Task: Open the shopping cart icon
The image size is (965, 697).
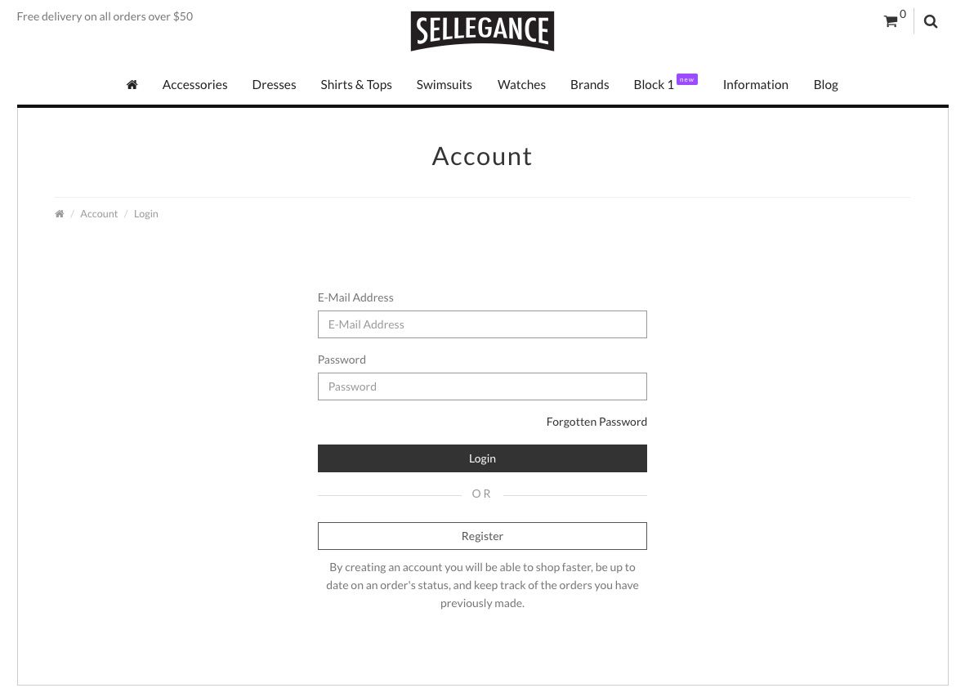Action: [x=890, y=21]
